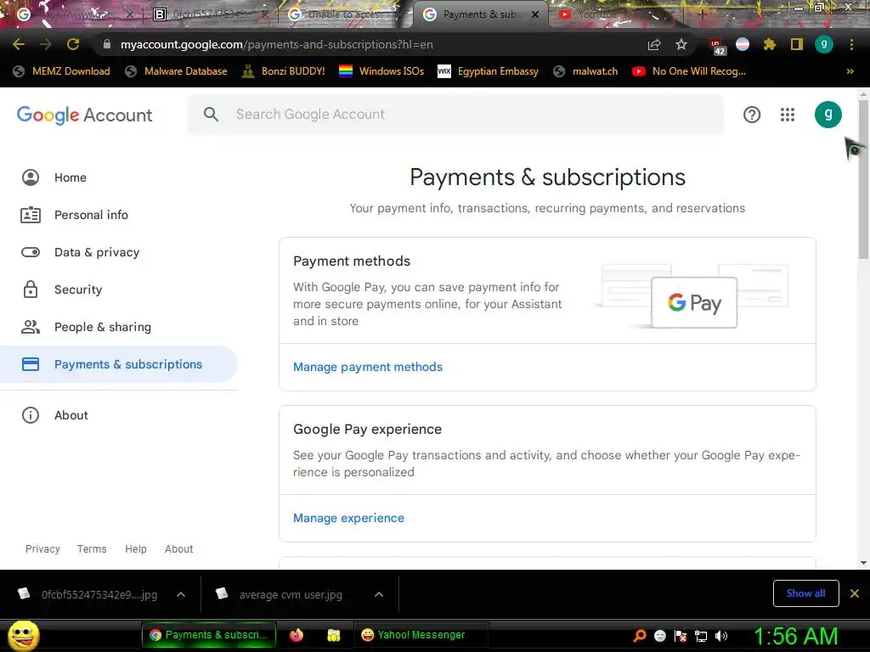Click Show all downloads button
The width and height of the screenshot is (870, 652).
pyautogui.click(x=805, y=593)
